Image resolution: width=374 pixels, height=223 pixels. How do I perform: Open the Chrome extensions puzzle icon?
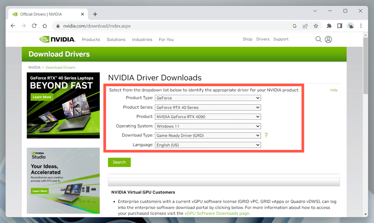tap(329, 26)
